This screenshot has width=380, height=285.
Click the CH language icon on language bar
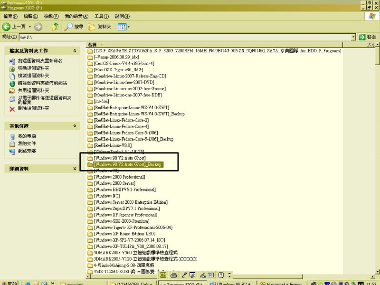163,275
